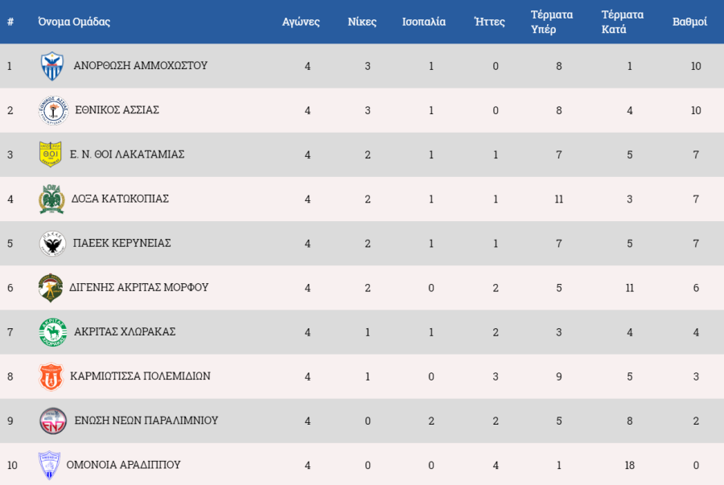
Task: Click the Αγώνες column header
Action: (x=301, y=22)
